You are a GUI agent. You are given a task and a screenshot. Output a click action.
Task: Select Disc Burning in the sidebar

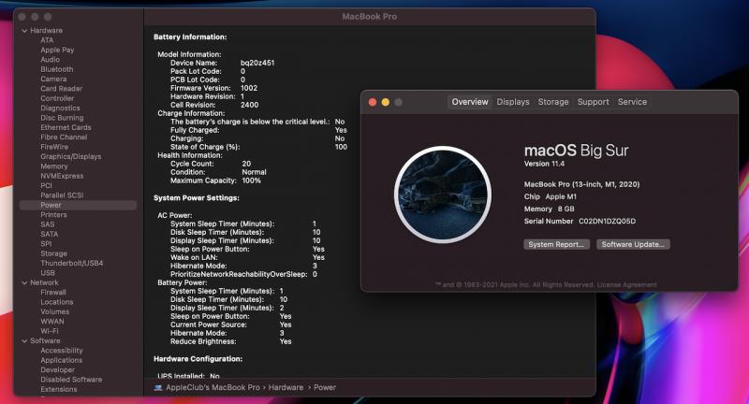(x=62, y=118)
